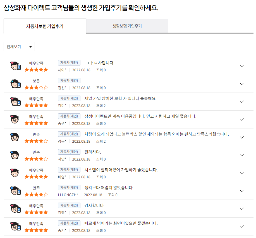This screenshot has width=256, height=238.
Task: Click the avatar icon for 송기* review
Action: pyautogui.click(x=15, y=226)
